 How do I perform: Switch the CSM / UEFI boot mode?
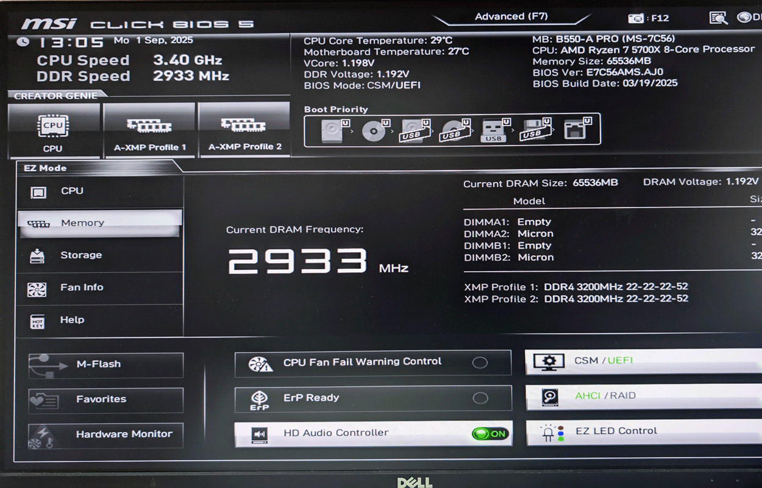point(643,361)
